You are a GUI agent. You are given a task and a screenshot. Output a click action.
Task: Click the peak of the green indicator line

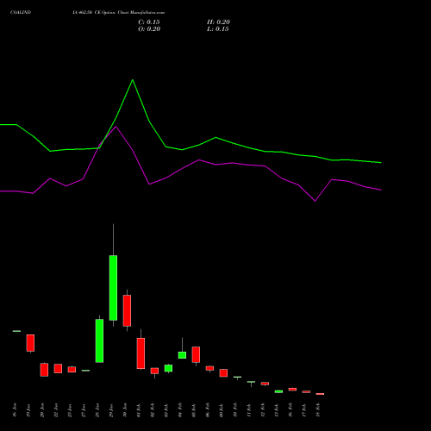pos(133,80)
